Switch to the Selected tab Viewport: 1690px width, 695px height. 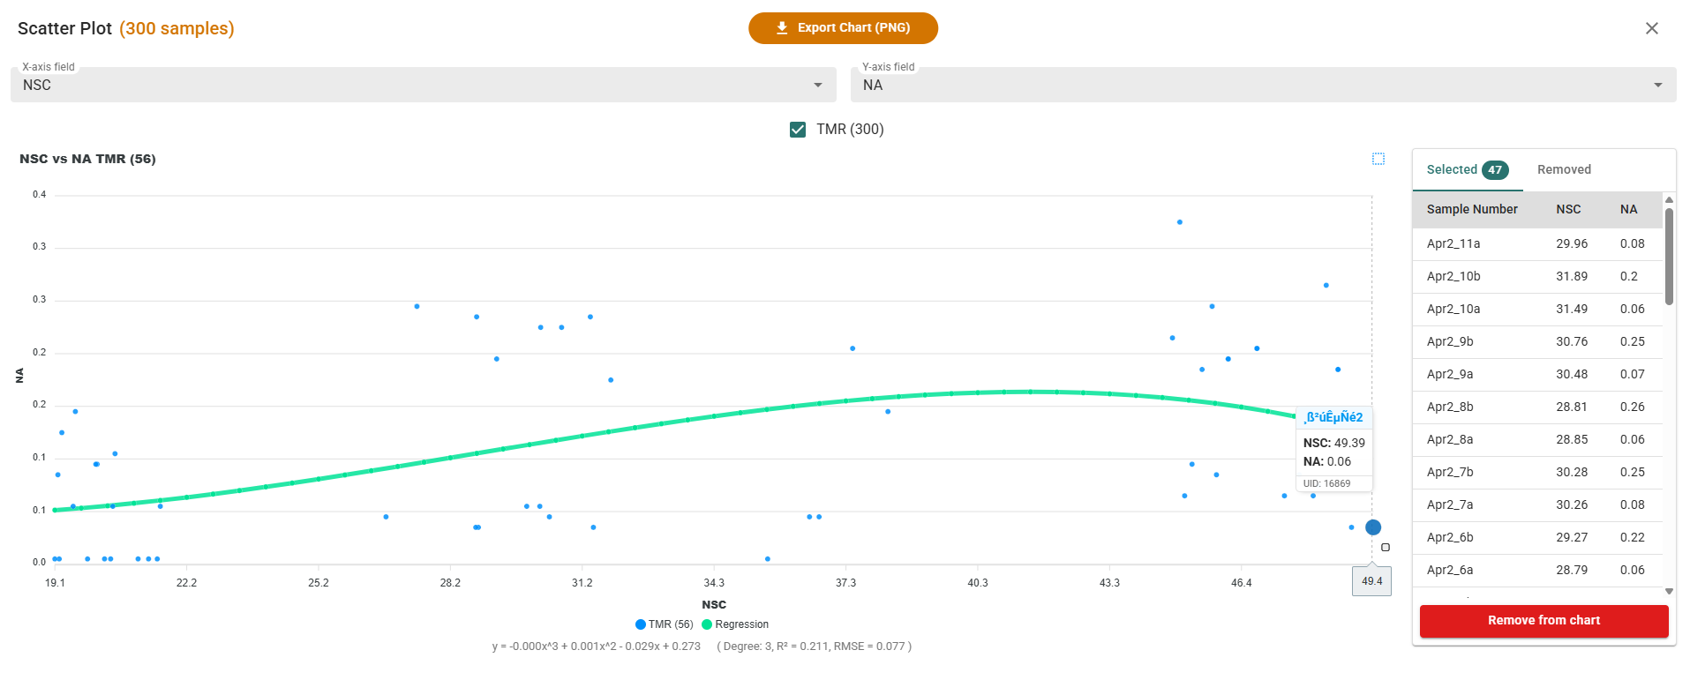tap(1468, 169)
